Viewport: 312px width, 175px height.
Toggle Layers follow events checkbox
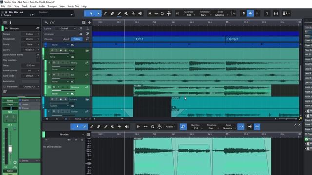coord(38,55)
